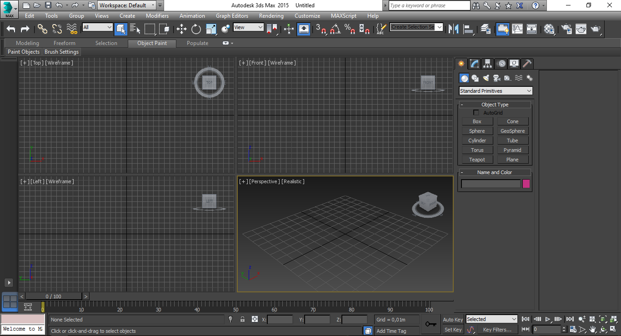Click the GeoSphere primitive button
The image size is (621, 336).
512,131
